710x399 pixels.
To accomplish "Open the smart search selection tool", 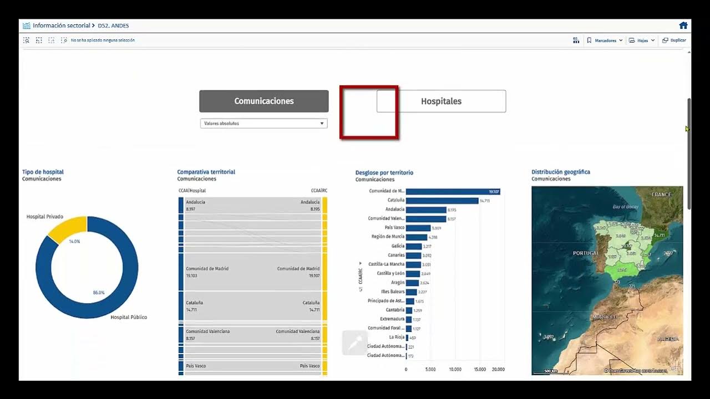I will (x=27, y=40).
